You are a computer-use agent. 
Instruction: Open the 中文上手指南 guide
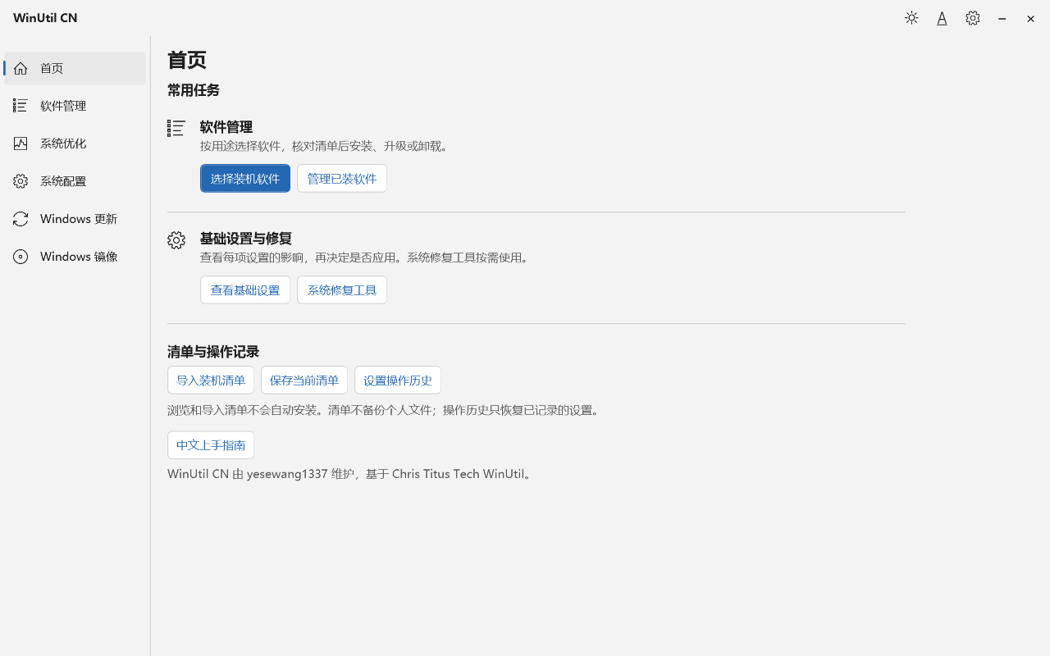211,444
